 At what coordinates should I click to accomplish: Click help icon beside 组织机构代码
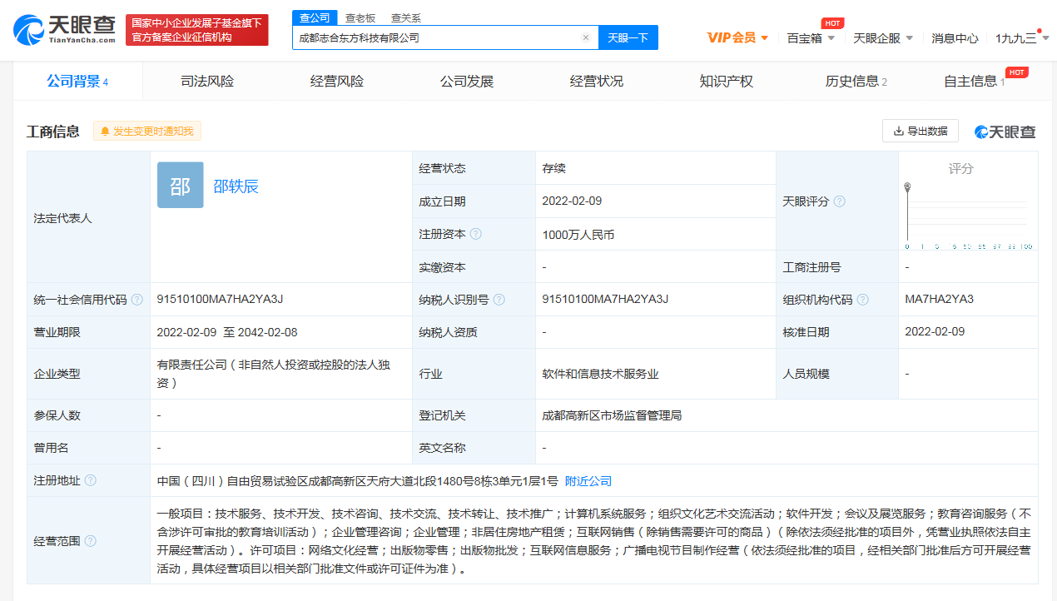tap(863, 300)
